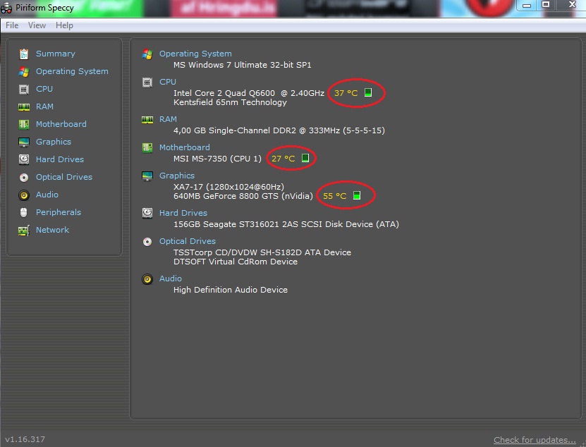This screenshot has width=586, height=447.
Task: Select the Summary clipboard icon in sidebar
Action: [x=24, y=54]
